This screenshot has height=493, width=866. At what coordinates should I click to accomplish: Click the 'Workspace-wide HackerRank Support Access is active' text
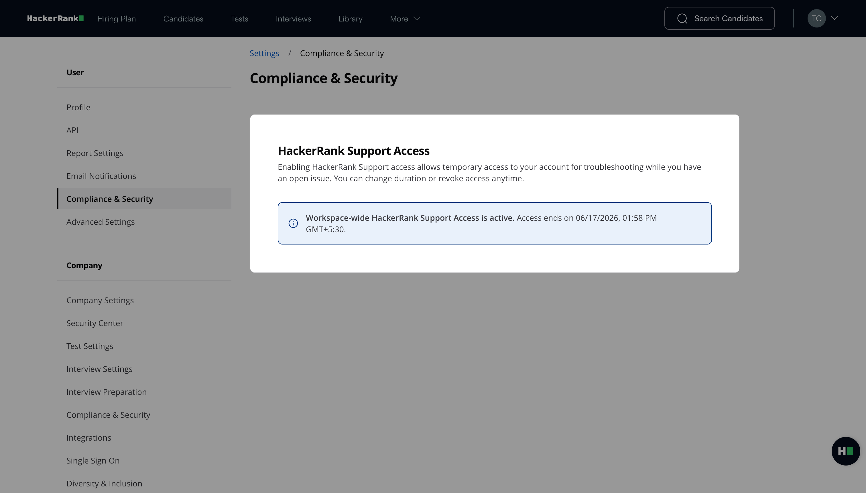pos(410,218)
